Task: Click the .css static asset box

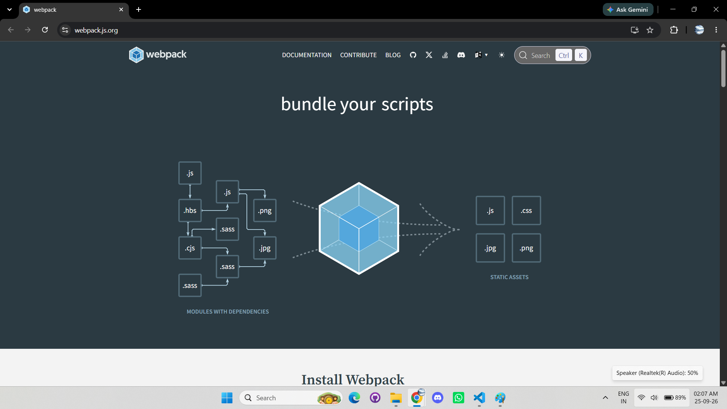Action: point(526,211)
